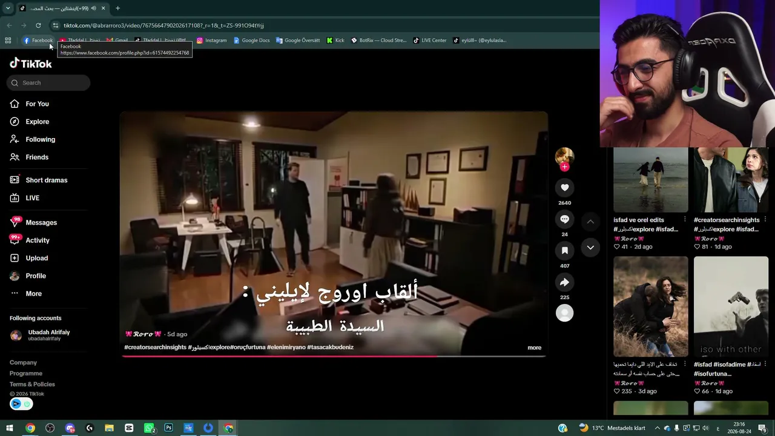
Task: Reload the current page
Action: [x=38, y=25]
